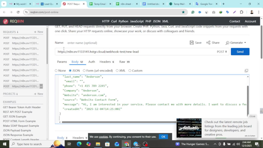Viewport: 263px width, 148px height.
Task: Open GET Bearer Token Auth Header example
Action: (x=22, y=107)
